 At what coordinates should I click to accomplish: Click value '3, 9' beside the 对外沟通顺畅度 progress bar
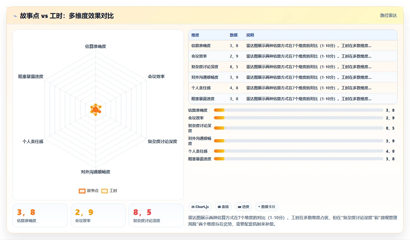click(x=390, y=141)
